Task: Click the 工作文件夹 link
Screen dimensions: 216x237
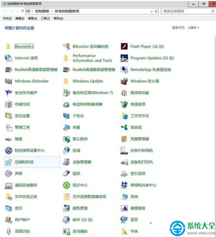Action: 140,116
